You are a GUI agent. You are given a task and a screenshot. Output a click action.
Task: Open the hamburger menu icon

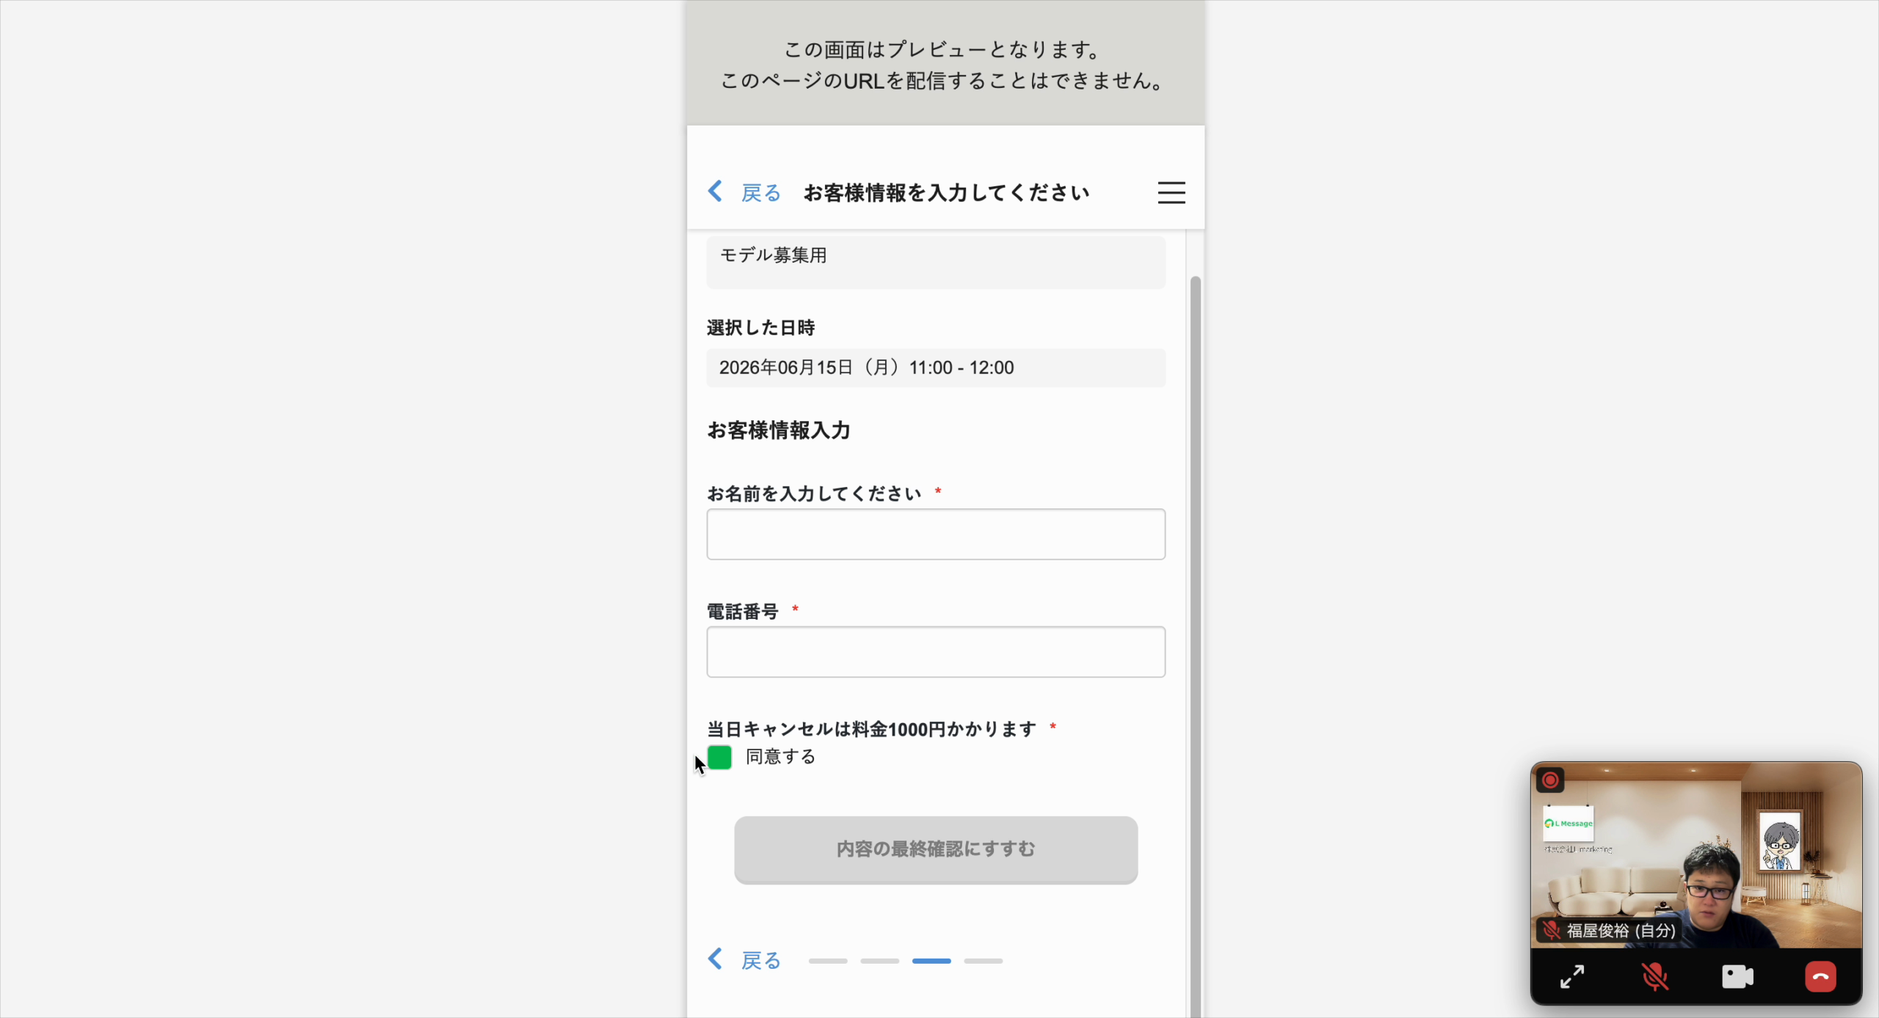1171,193
